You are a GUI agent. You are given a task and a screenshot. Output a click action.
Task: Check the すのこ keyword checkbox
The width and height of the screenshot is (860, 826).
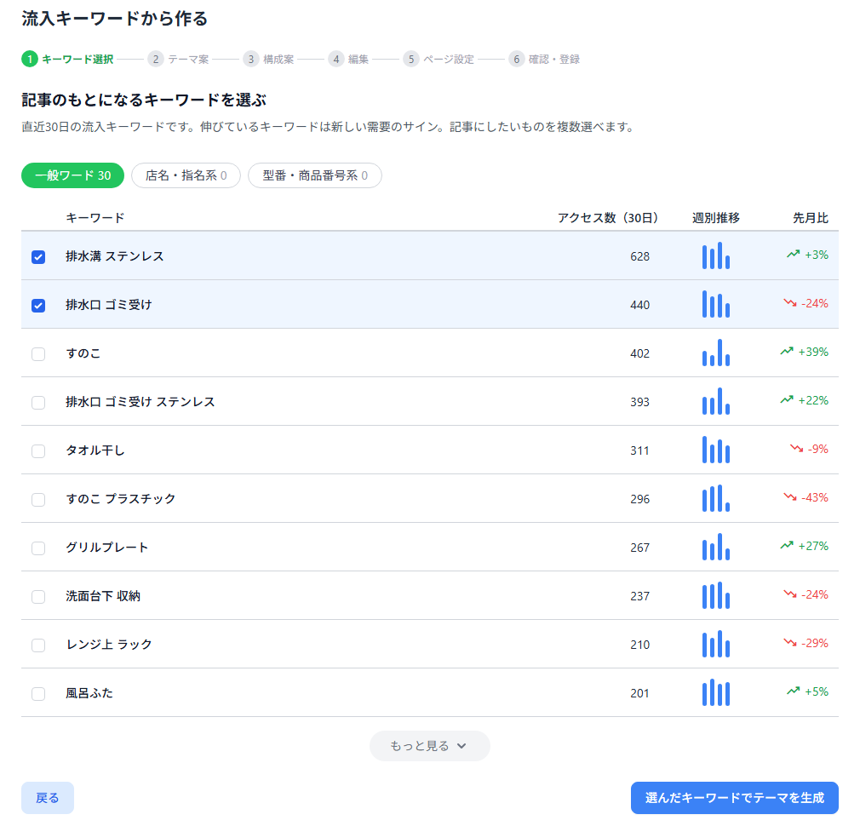click(x=38, y=353)
